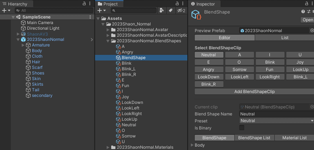Click the Hierarchy panel lock icon

click(x=84, y=4)
